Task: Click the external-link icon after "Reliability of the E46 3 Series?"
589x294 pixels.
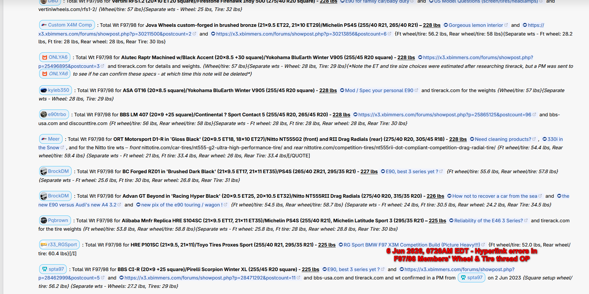Action: coord(526,221)
